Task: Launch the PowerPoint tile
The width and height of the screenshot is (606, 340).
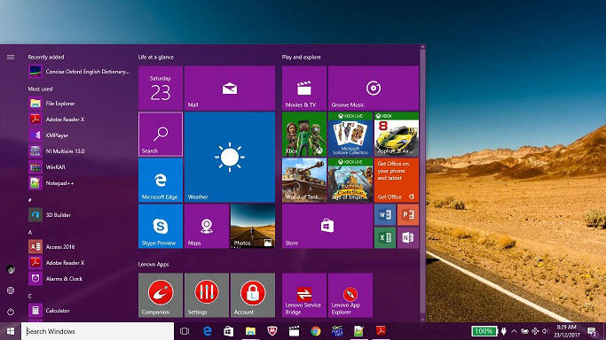Action: (408, 215)
